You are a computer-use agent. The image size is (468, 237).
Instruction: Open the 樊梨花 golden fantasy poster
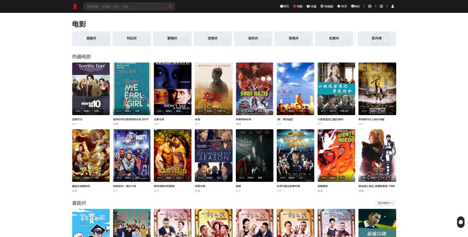tap(91, 156)
